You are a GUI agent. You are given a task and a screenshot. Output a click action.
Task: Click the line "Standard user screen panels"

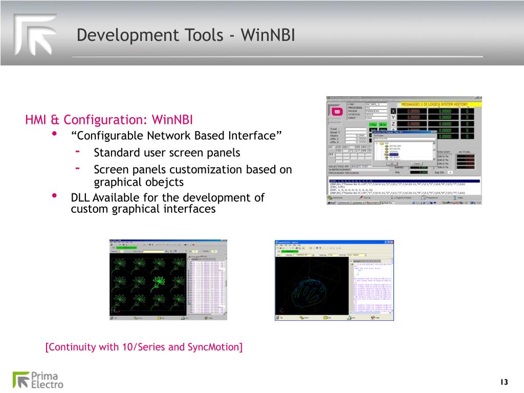click(167, 152)
